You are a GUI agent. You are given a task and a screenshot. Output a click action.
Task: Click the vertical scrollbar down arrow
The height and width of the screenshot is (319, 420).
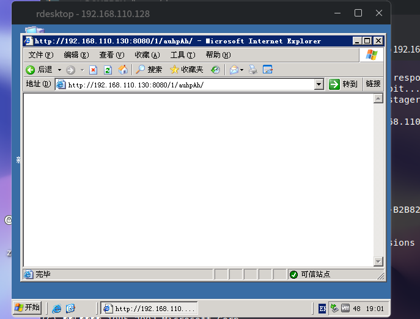(x=378, y=262)
